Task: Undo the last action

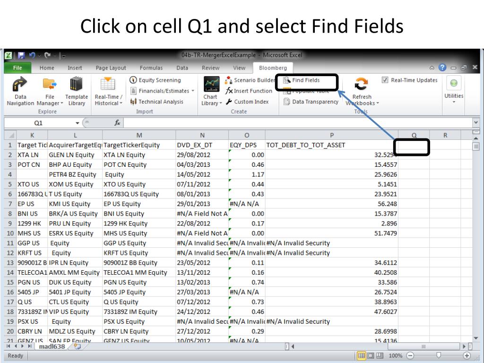Action: click(x=32, y=56)
